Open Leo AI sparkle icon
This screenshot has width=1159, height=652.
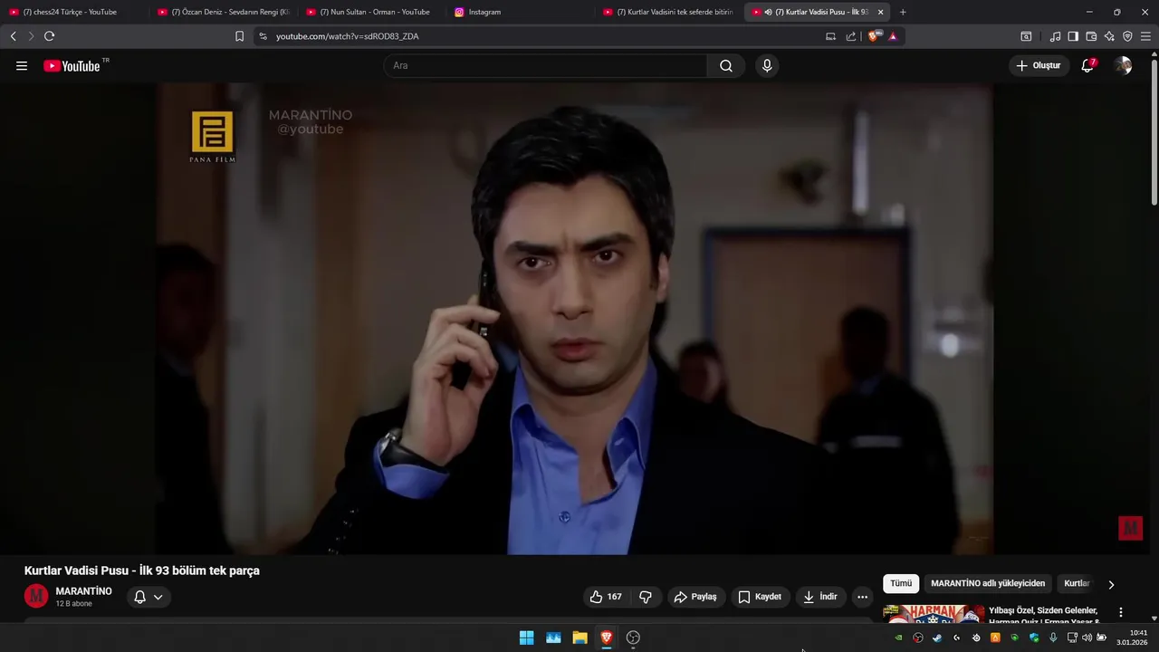(x=1109, y=36)
